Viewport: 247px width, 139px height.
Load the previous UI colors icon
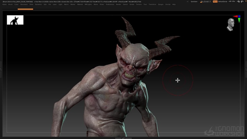tap(238, 2)
